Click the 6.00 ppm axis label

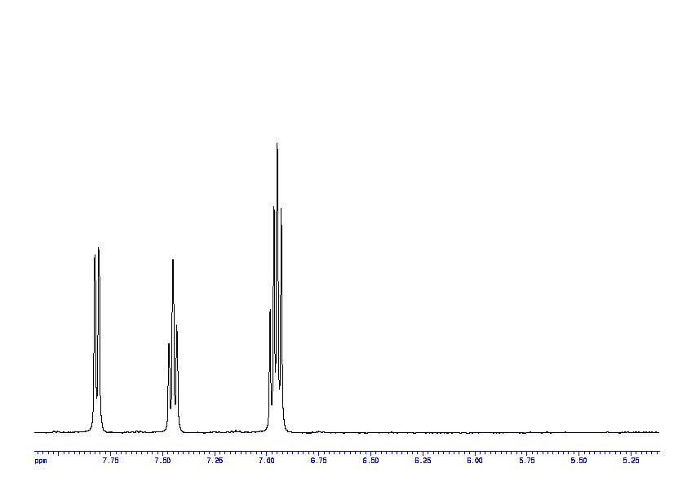(475, 461)
